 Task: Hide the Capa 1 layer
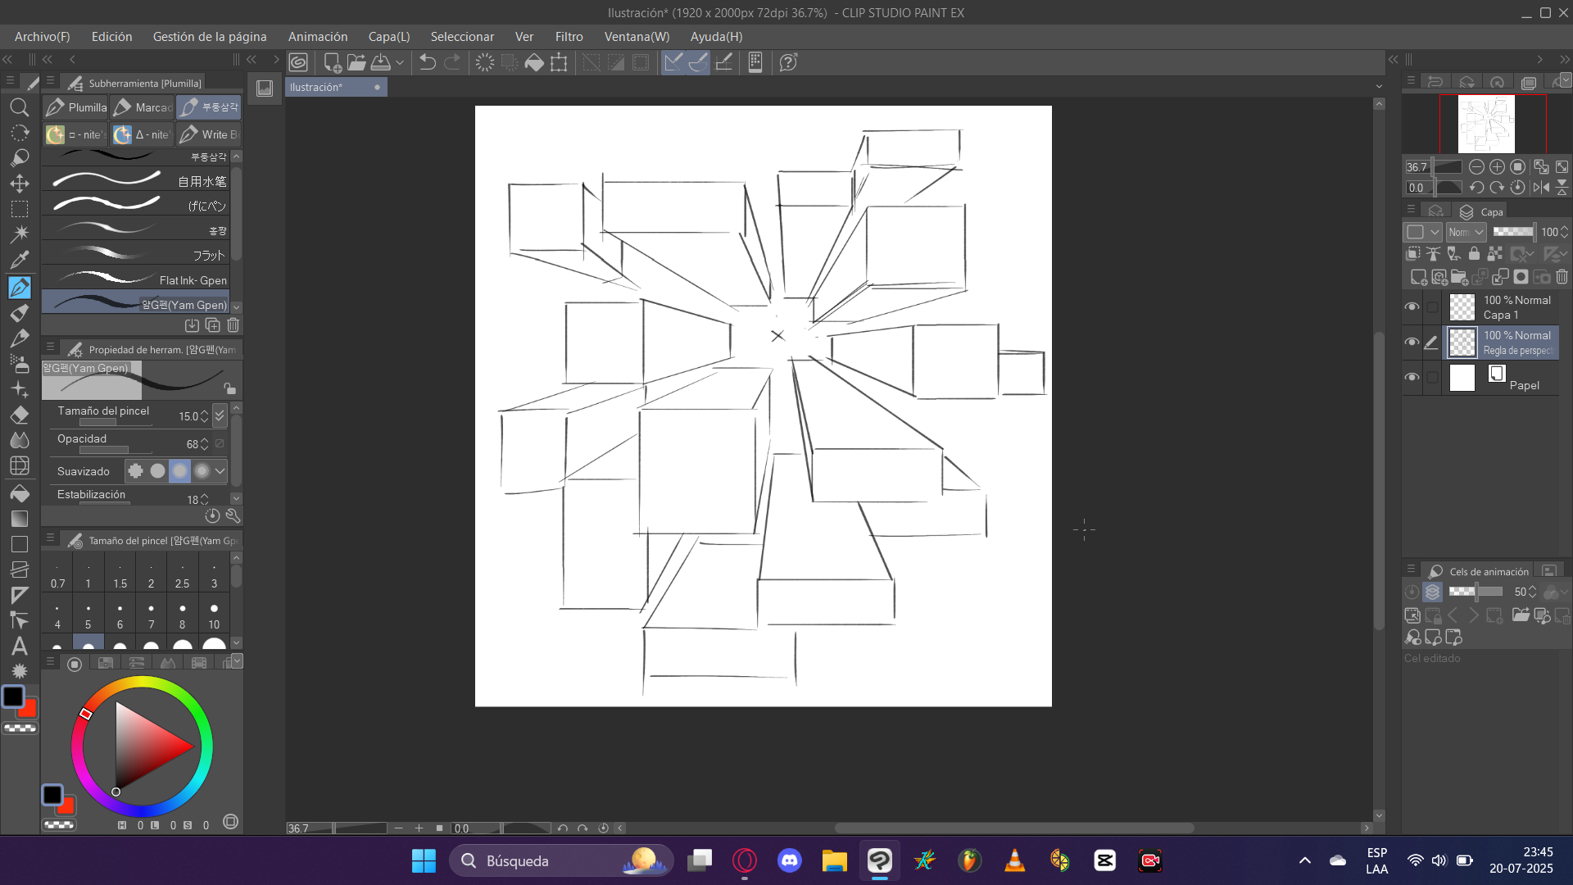pos(1412,306)
